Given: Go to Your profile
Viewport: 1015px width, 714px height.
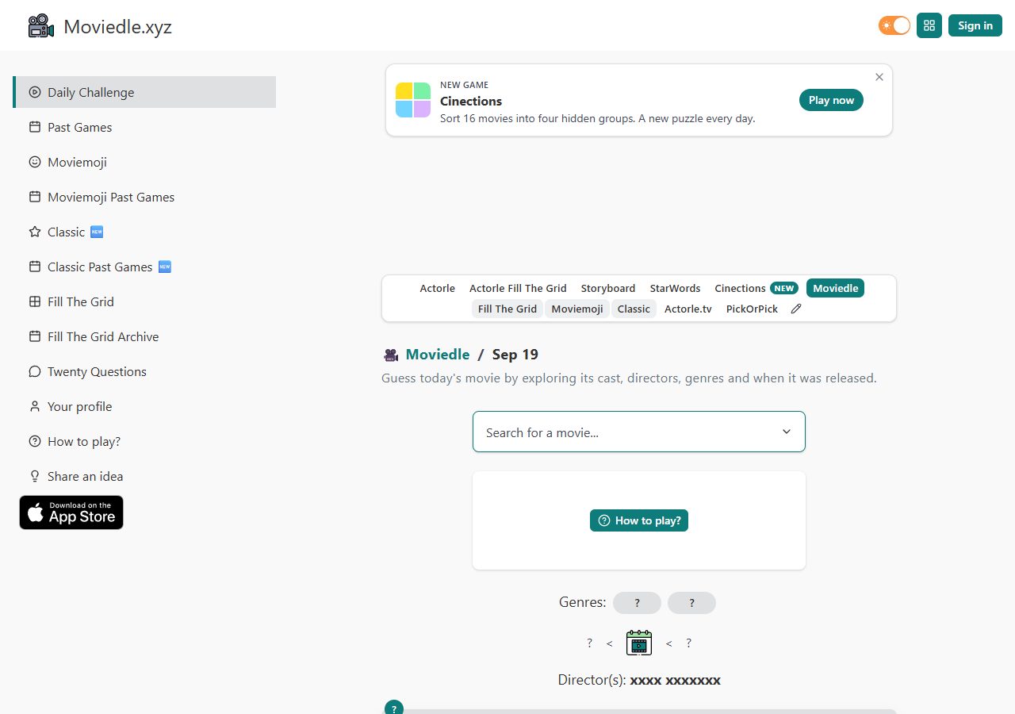Looking at the screenshot, I should click(x=144, y=406).
